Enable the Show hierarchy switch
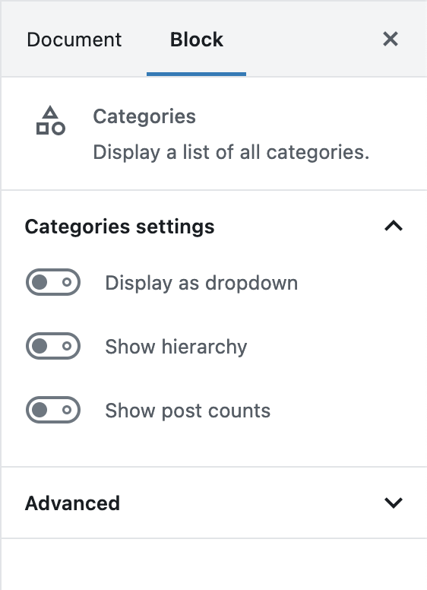 pyautogui.click(x=53, y=346)
